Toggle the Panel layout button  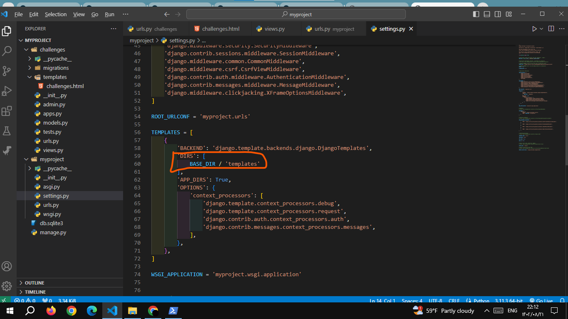(x=487, y=14)
